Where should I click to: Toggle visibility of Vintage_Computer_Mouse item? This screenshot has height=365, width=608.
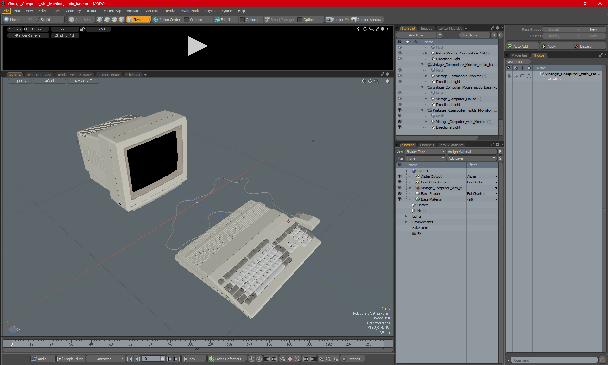coord(400,99)
